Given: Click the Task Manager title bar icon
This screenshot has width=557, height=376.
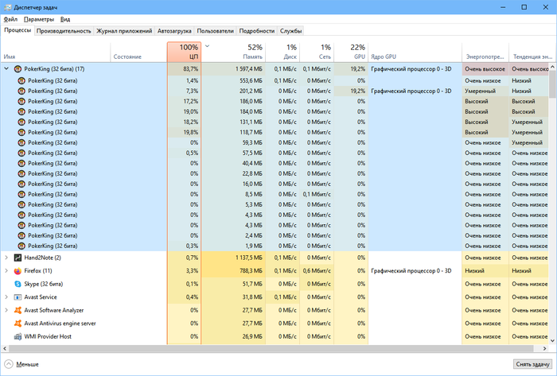Looking at the screenshot, I should (x=7, y=7).
